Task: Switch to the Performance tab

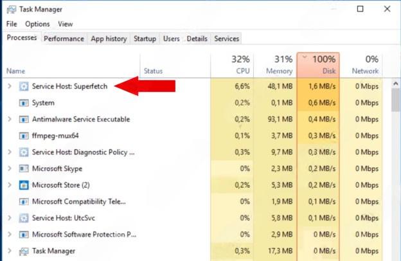Action: click(x=64, y=39)
